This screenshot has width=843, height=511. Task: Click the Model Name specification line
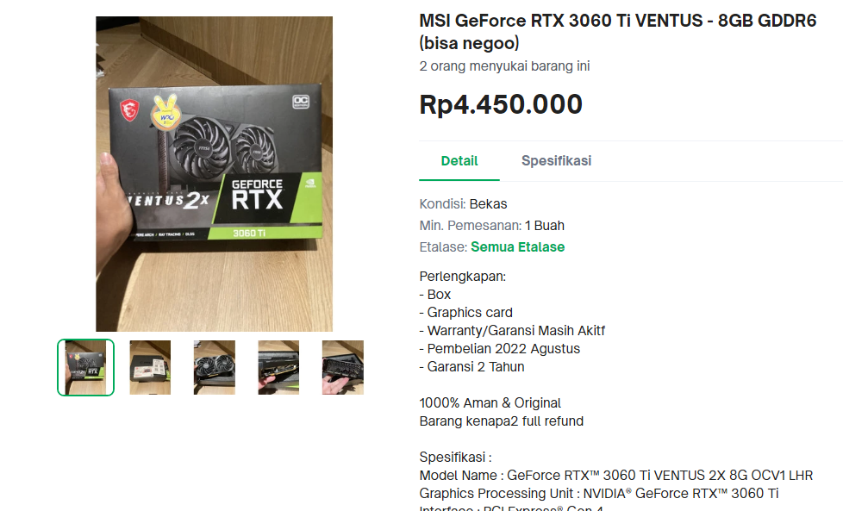(x=616, y=476)
